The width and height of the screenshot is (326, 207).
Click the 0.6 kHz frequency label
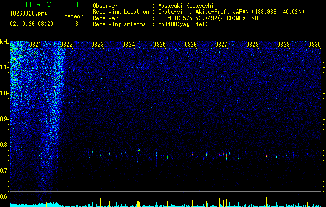click(x=5, y=197)
